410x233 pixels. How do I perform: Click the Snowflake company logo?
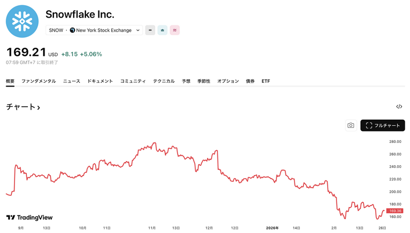tap(22, 22)
